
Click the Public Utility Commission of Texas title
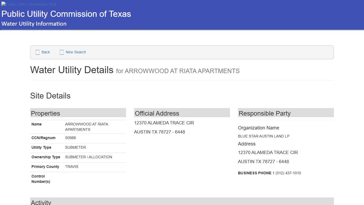66,14
